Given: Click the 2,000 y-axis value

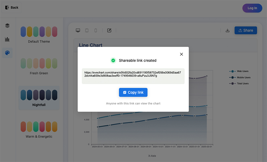Looking at the screenshot, I should point(86,132).
